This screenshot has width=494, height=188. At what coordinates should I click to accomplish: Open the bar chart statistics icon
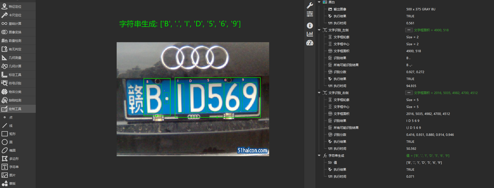[310, 34]
